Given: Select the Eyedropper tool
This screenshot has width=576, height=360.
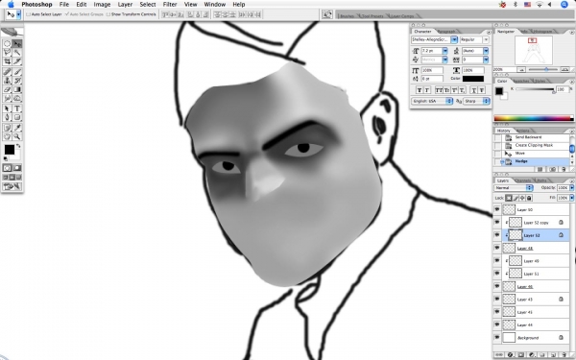Looking at the screenshot, I should 17,128.
